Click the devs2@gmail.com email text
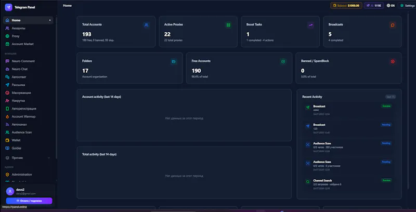 click(25, 194)
